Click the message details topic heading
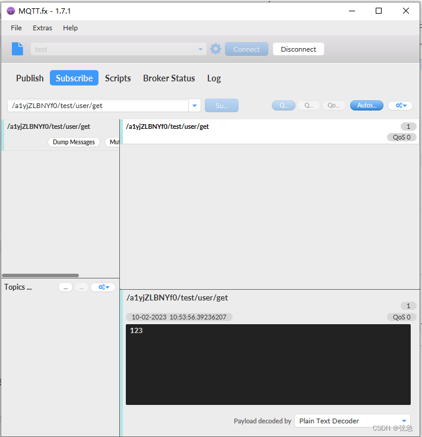 (177, 297)
